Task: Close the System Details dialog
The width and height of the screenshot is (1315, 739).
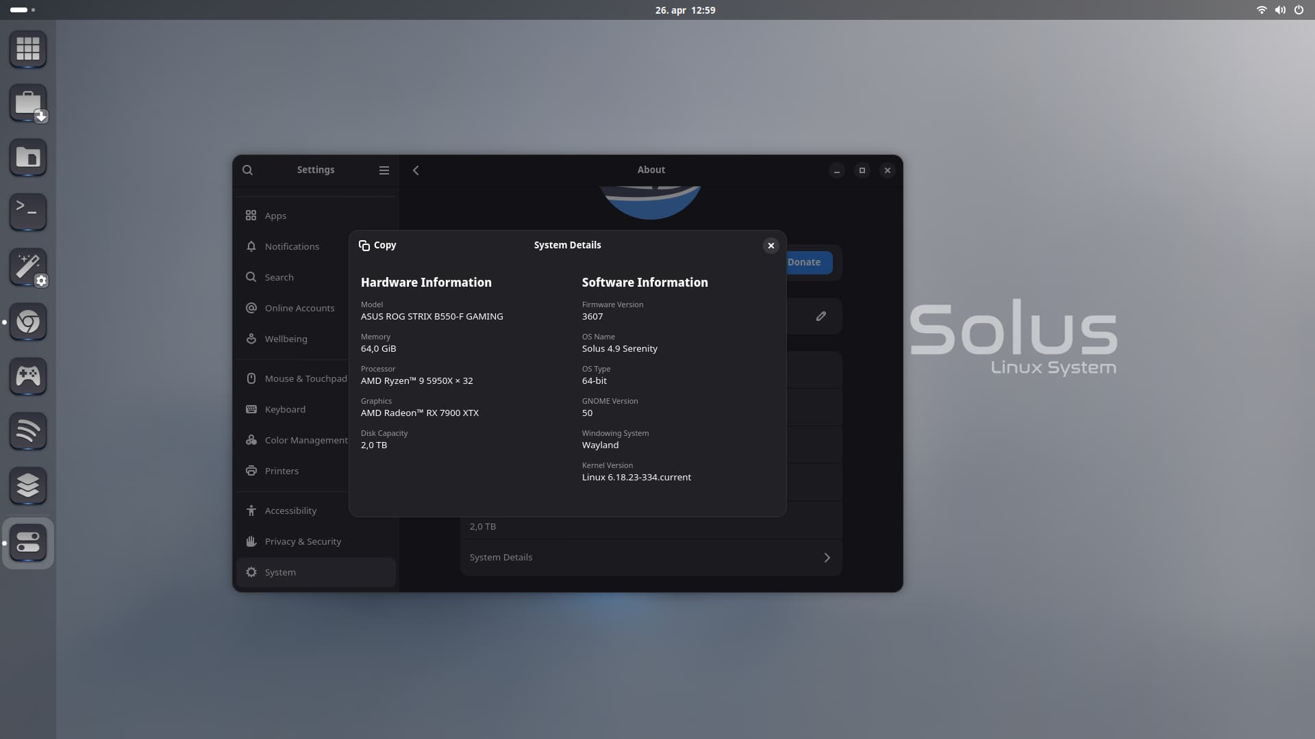Action: [771, 246]
